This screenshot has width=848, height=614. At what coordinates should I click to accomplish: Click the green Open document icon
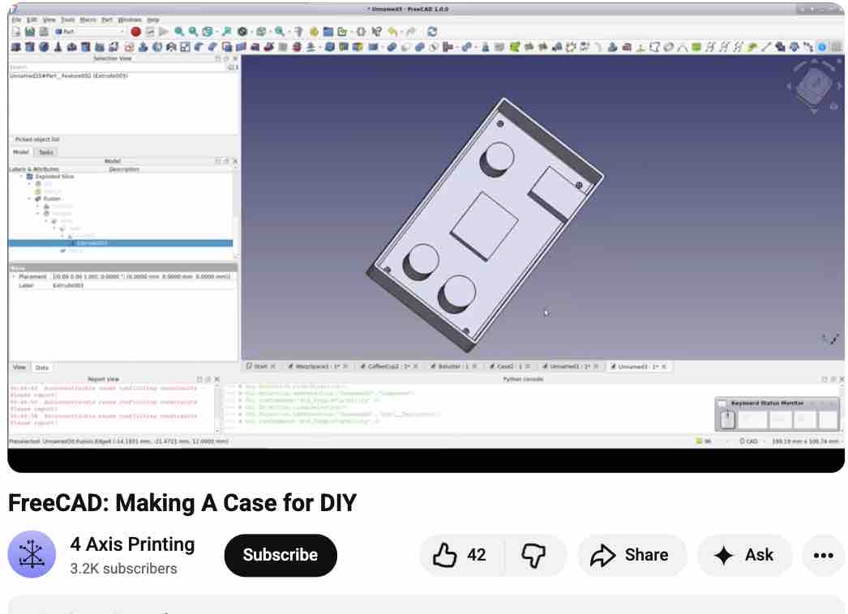pos(30,32)
